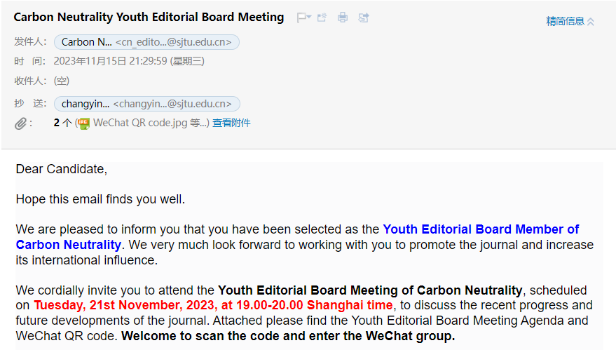Click the email subject title

[149, 18]
